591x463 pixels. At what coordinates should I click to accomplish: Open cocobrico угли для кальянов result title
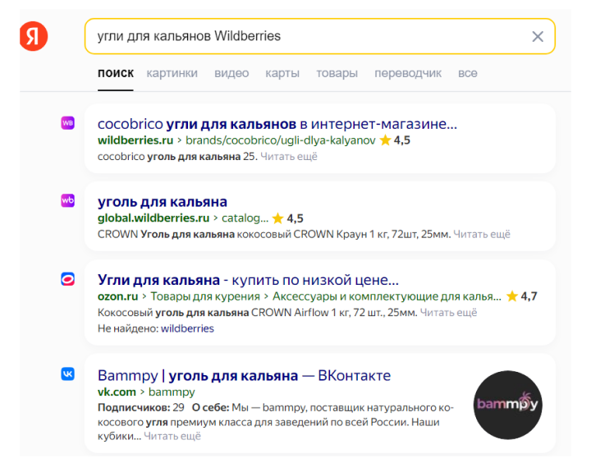[277, 124]
